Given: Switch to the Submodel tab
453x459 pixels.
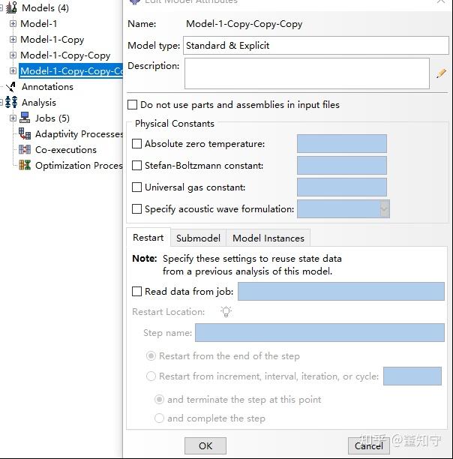Looking at the screenshot, I should [198, 238].
